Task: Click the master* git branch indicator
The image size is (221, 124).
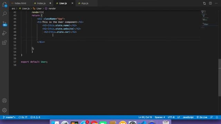Action: tap(9, 117)
